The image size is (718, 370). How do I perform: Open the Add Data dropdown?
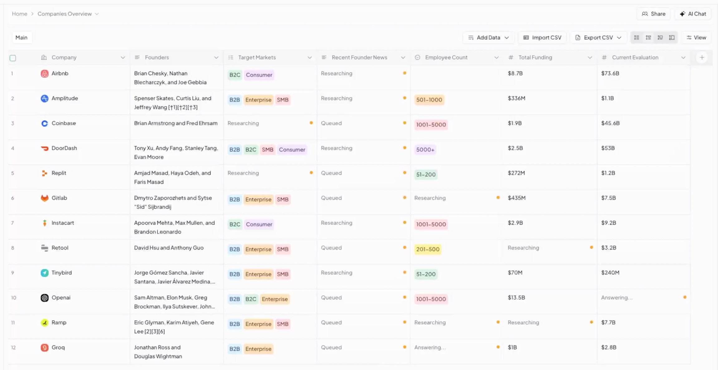click(489, 37)
